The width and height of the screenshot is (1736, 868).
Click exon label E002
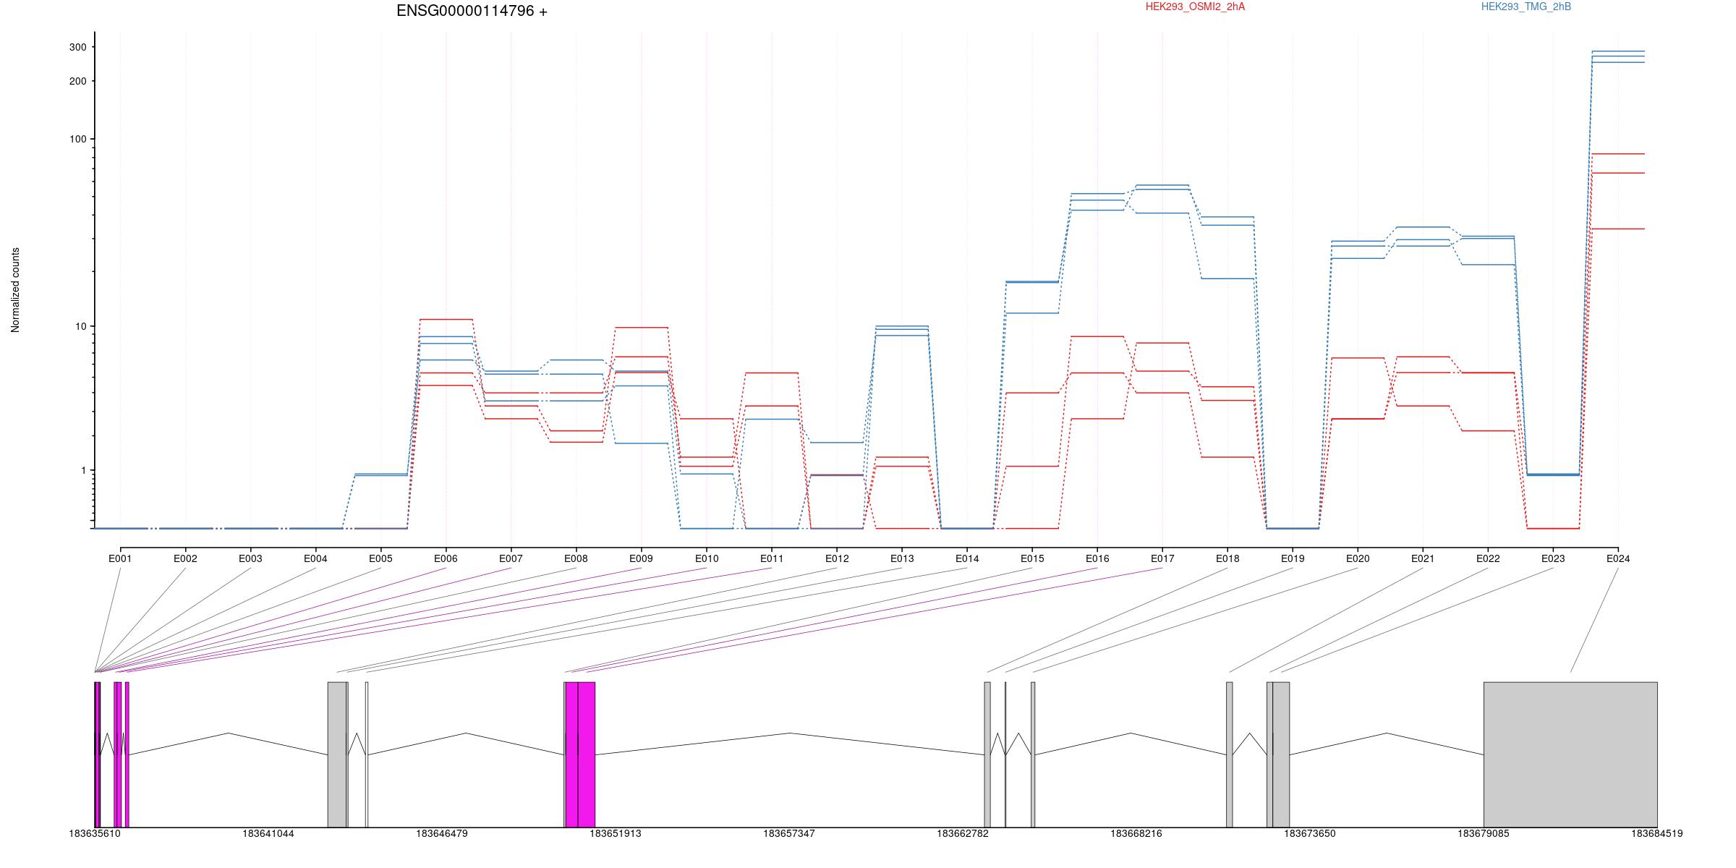point(185,558)
